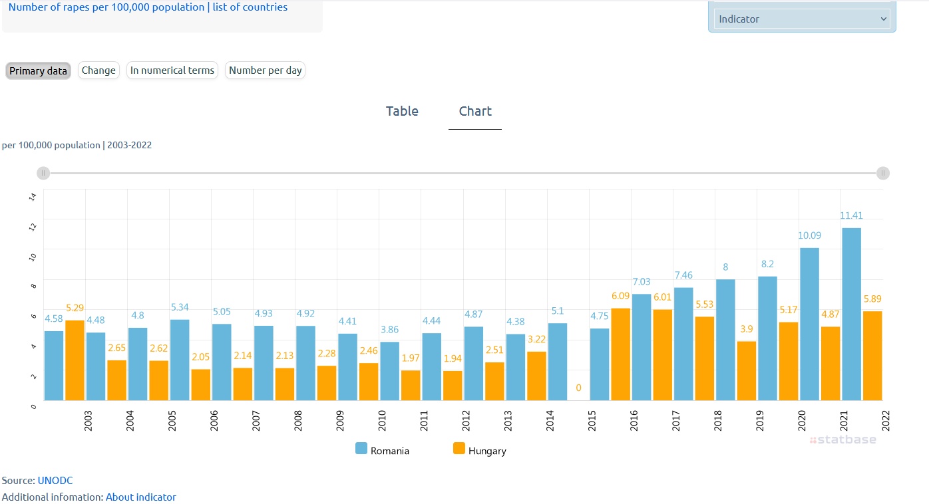Screen dimensions: 929x504
Task: Click the Romania 2022 bar labeled 11.41
Action: pos(851,314)
